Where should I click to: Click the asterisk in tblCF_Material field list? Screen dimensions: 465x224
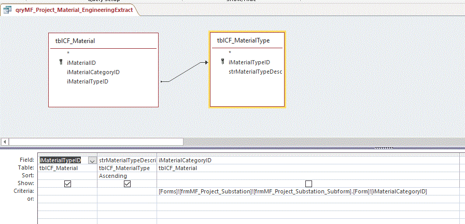(x=68, y=53)
